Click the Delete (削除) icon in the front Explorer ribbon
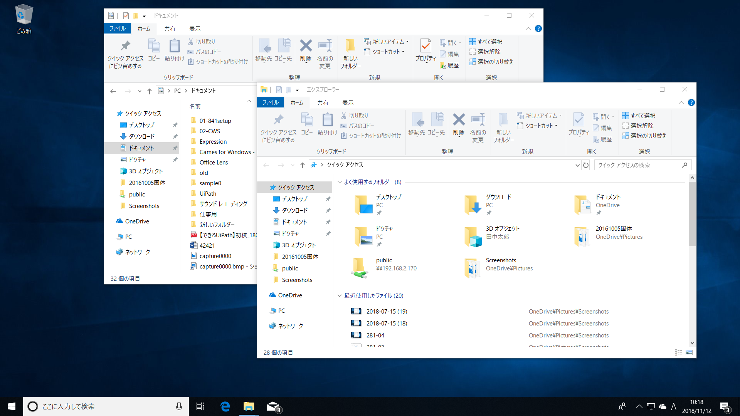The width and height of the screenshot is (740, 416). pos(459,120)
